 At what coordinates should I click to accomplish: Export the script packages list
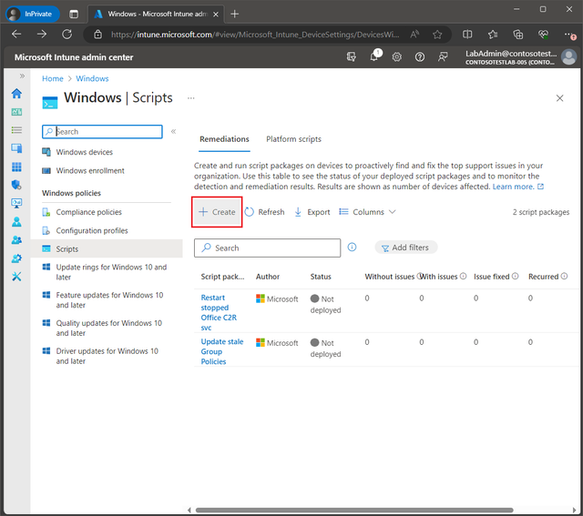coord(312,212)
